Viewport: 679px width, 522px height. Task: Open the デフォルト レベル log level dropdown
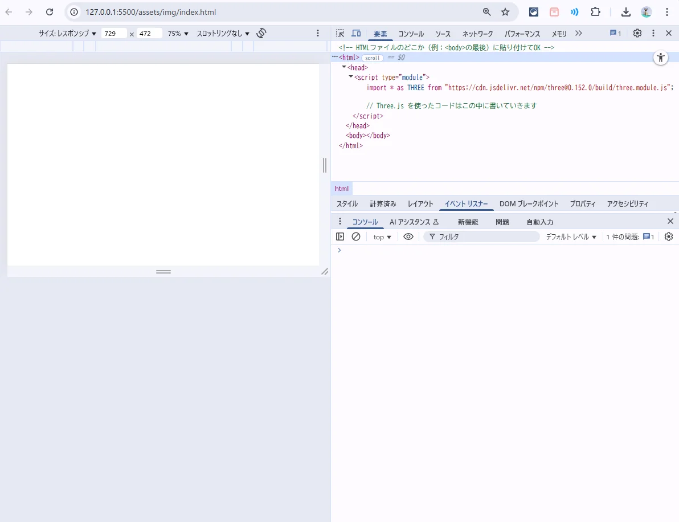tap(571, 237)
